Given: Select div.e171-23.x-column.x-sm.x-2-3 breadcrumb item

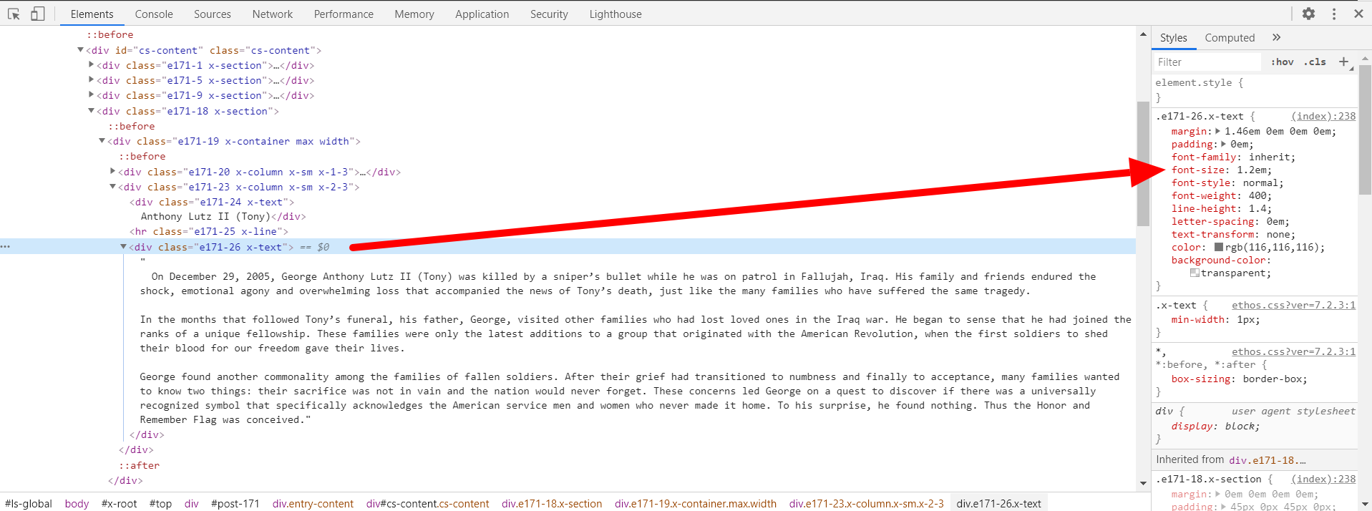Looking at the screenshot, I should coord(866,503).
